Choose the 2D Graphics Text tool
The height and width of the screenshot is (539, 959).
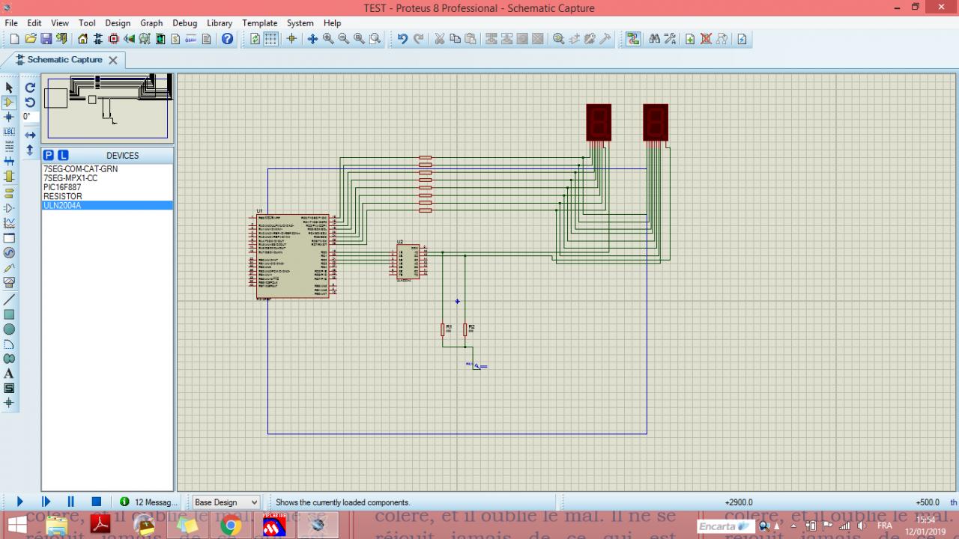(x=9, y=374)
